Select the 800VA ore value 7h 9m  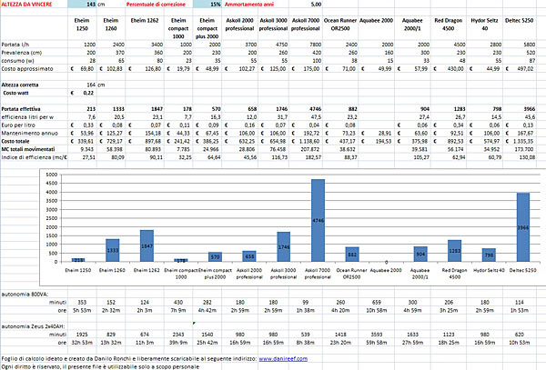[178, 310]
